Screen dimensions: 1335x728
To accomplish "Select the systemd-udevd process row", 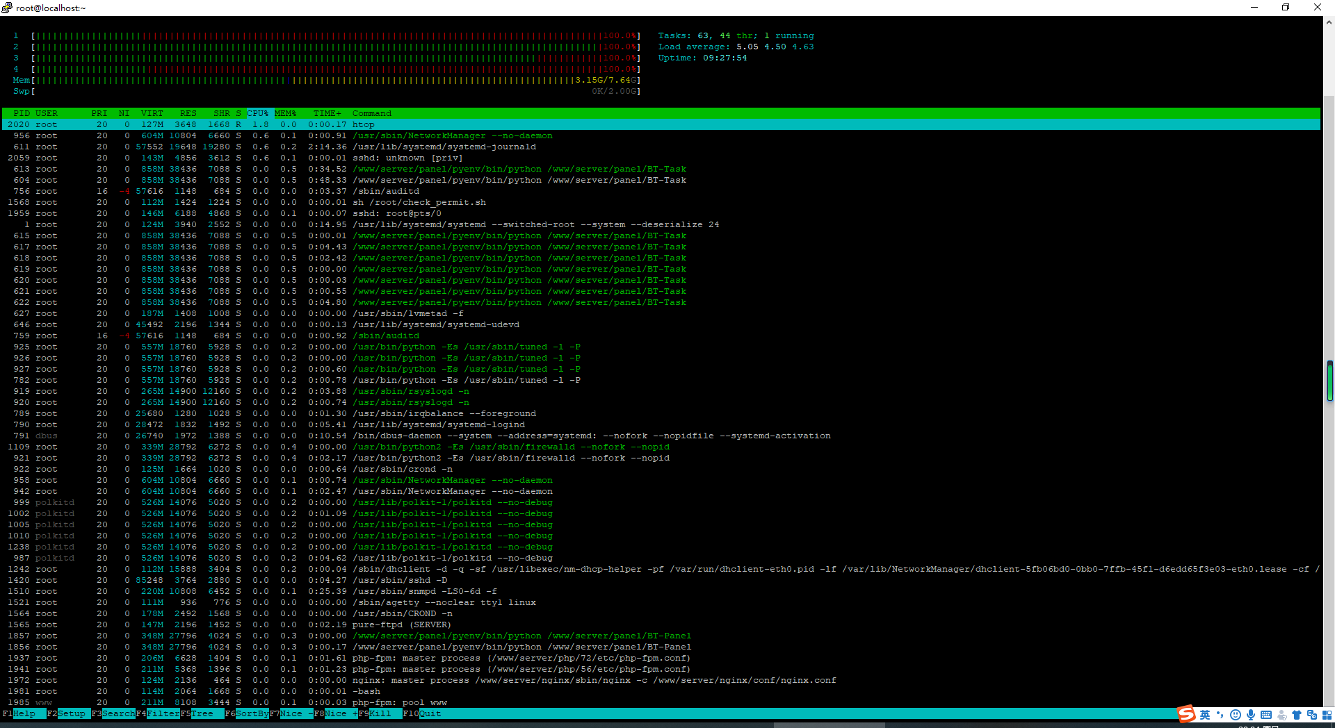I will coord(661,324).
